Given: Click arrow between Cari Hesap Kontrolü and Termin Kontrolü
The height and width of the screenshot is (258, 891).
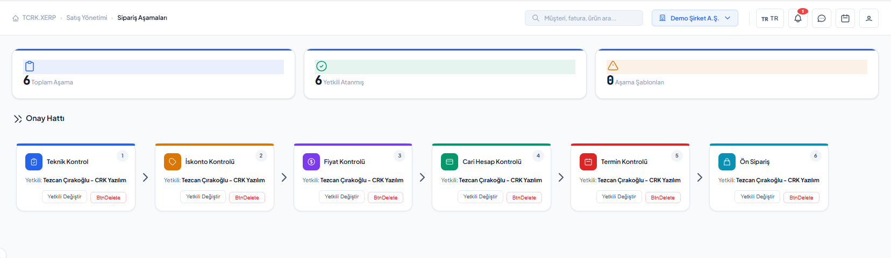Looking at the screenshot, I should (x=561, y=177).
